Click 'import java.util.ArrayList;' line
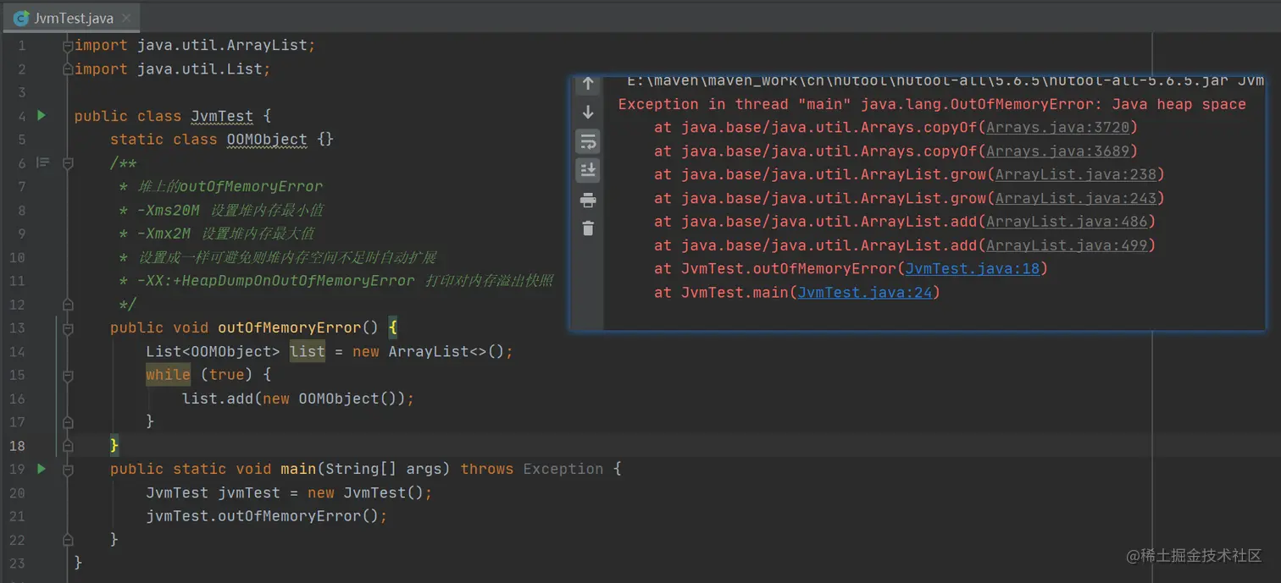The width and height of the screenshot is (1281, 583). pyautogui.click(x=195, y=45)
